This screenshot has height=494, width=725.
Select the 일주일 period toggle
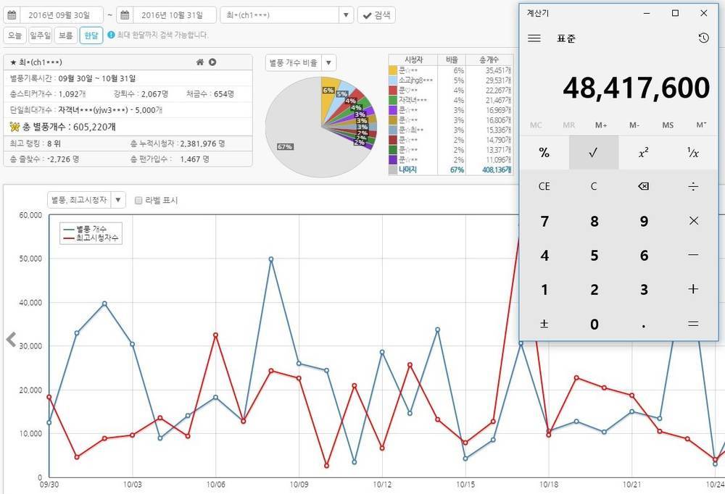click(x=41, y=35)
